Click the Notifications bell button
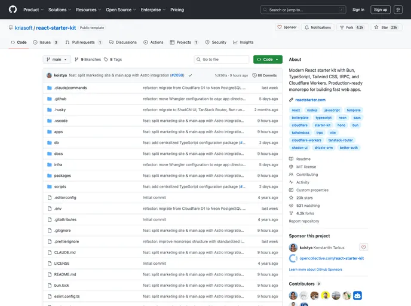The image size is (411, 306). (317, 27)
